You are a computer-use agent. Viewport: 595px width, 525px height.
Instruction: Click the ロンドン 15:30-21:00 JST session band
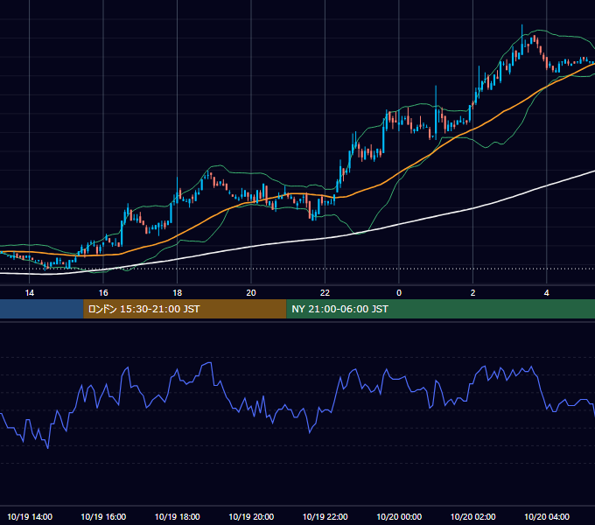pyautogui.click(x=185, y=309)
